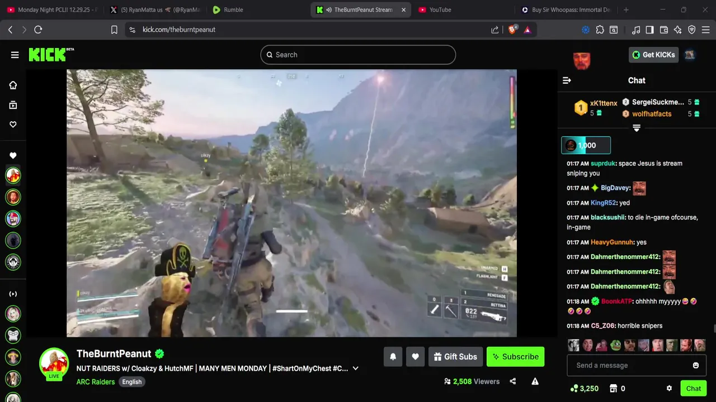
Task: Follow the channel with the heart button
Action: pyautogui.click(x=415, y=357)
